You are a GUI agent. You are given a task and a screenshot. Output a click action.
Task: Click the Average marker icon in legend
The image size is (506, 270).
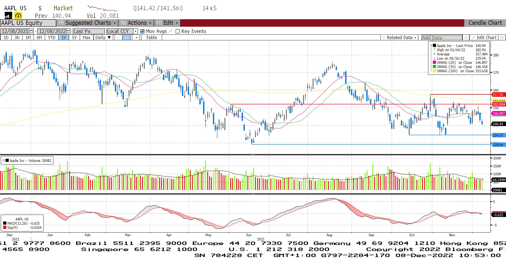point(434,54)
